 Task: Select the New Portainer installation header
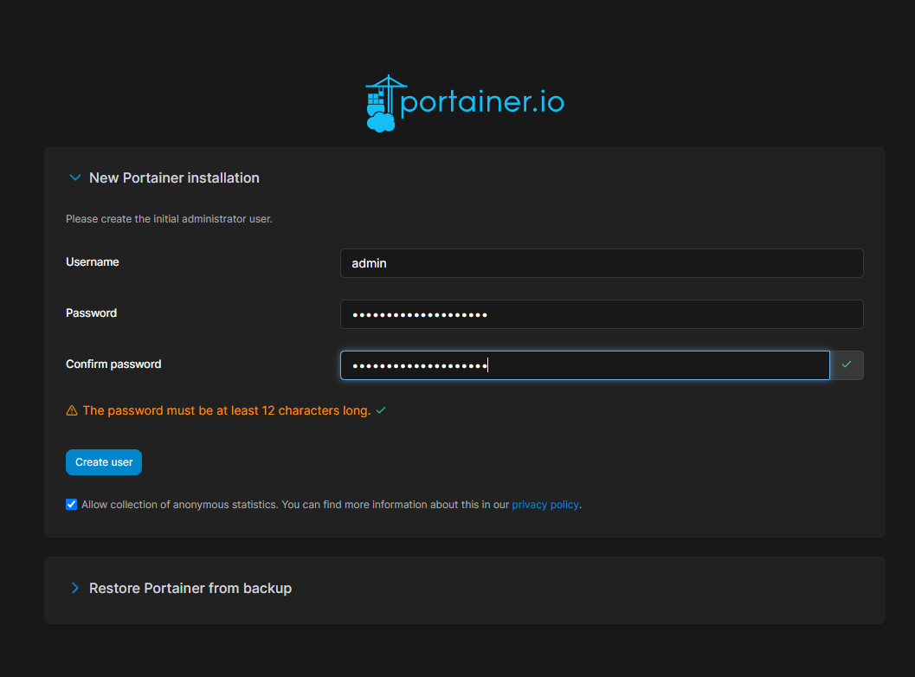[x=174, y=177]
